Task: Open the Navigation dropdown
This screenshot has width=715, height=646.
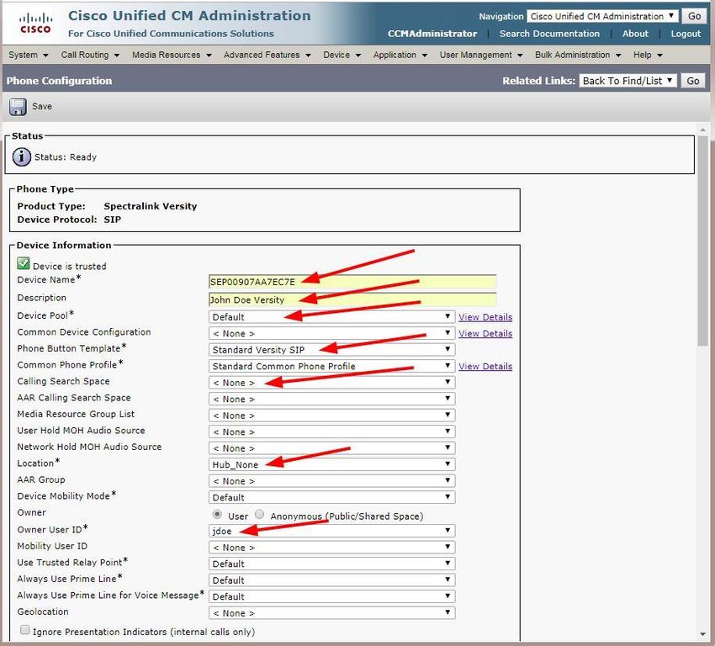Action: (602, 17)
